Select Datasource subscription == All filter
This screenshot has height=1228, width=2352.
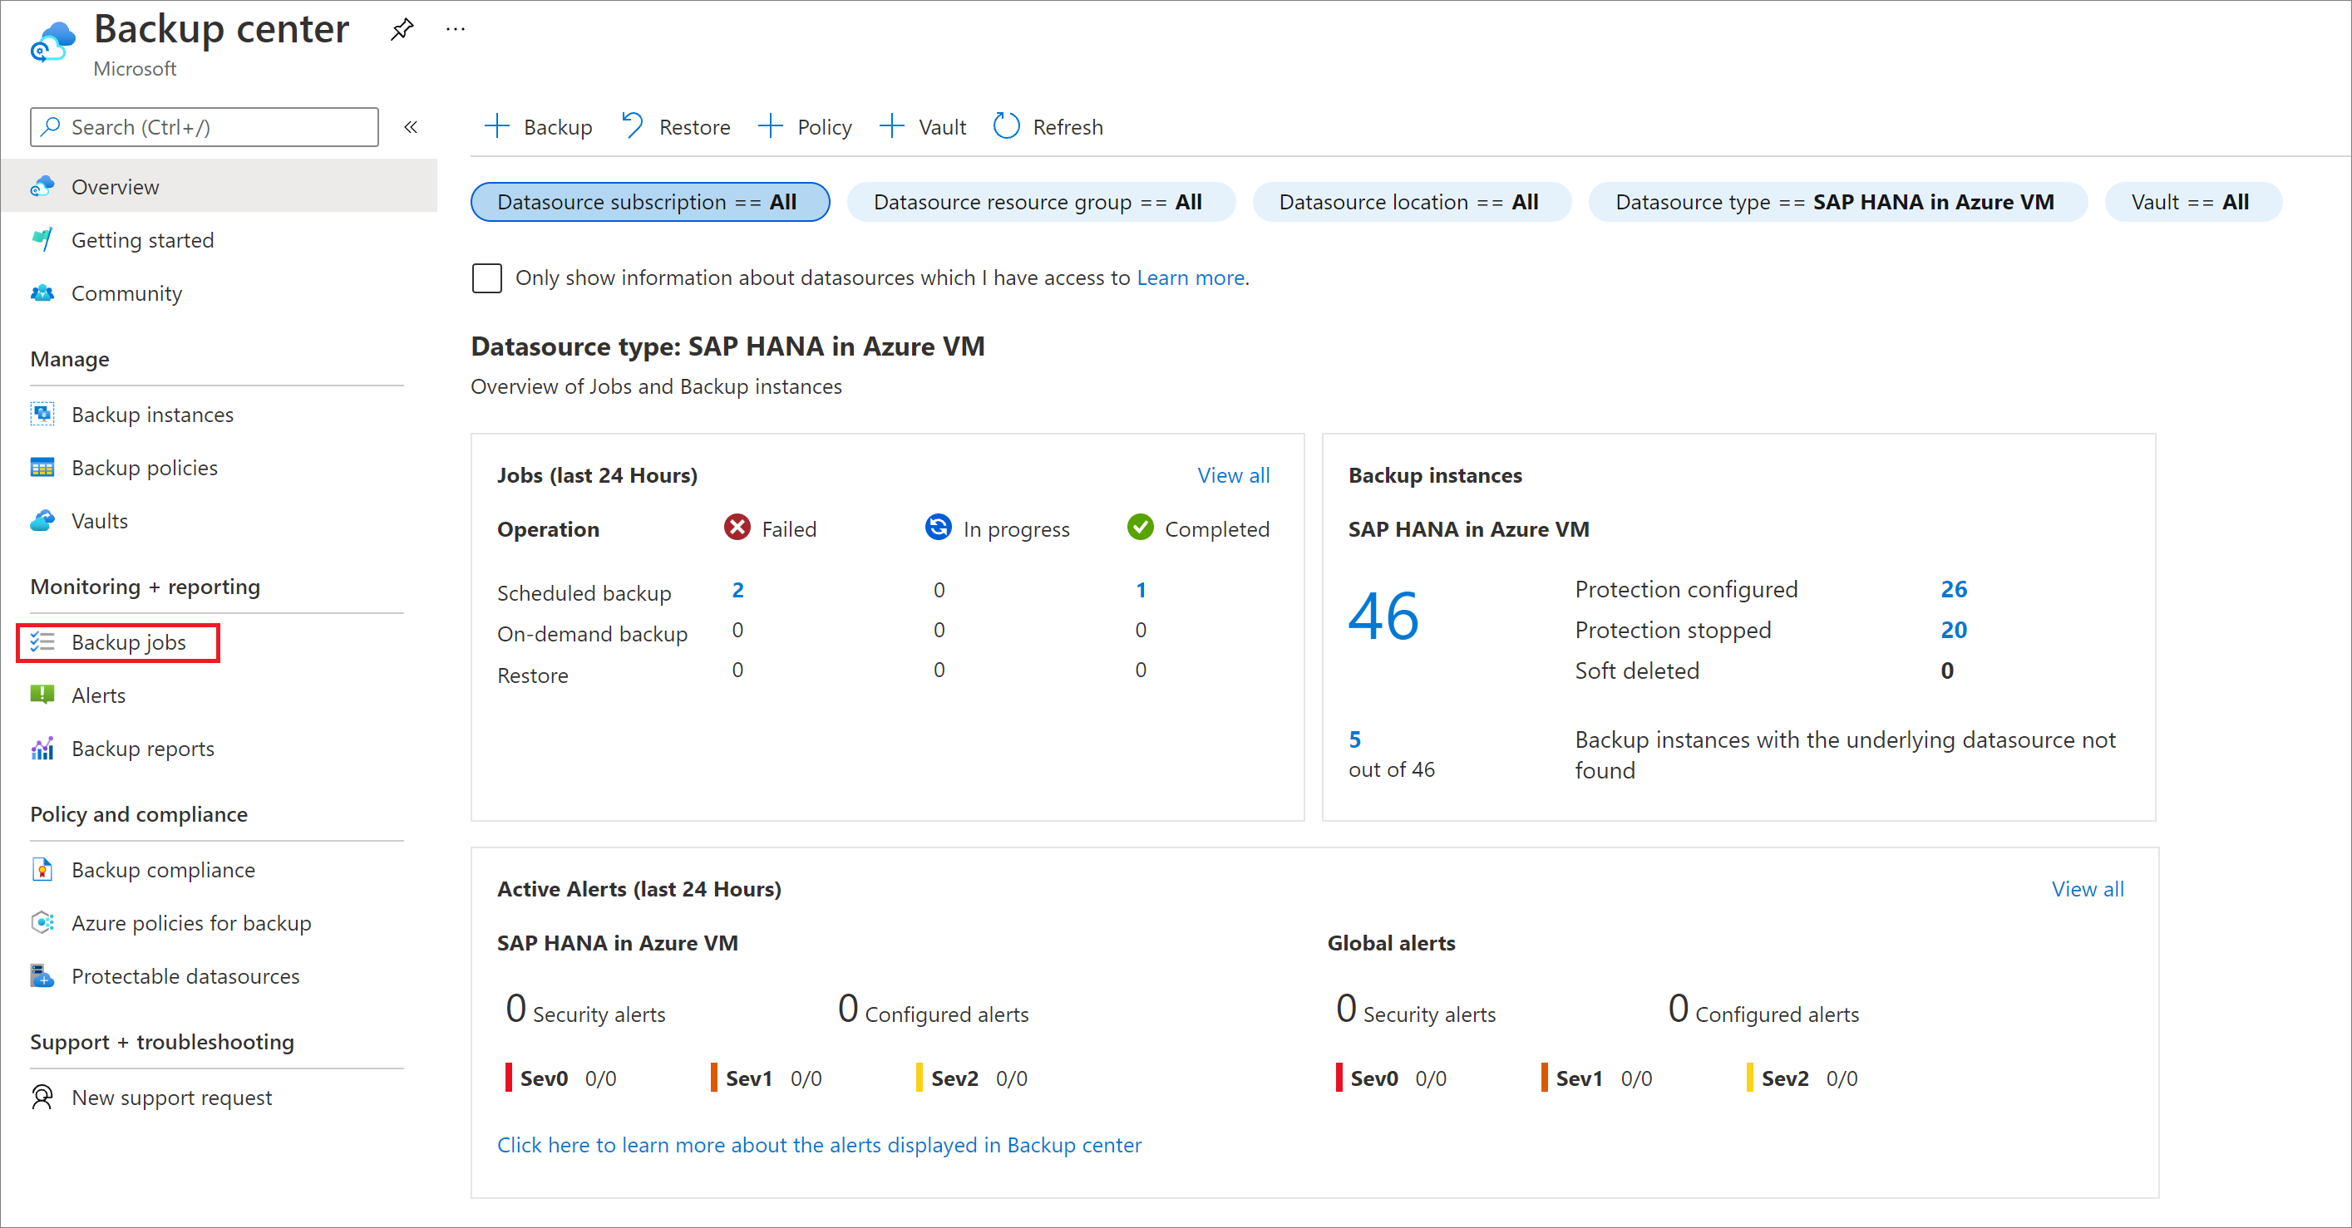point(650,202)
